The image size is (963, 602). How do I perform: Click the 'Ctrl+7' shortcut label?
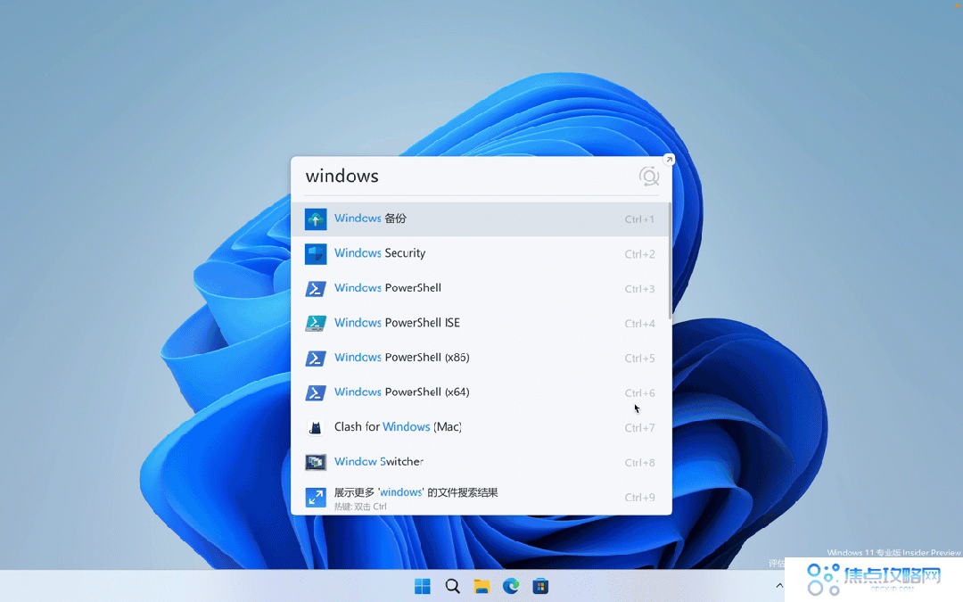click(x=639, y=427)
